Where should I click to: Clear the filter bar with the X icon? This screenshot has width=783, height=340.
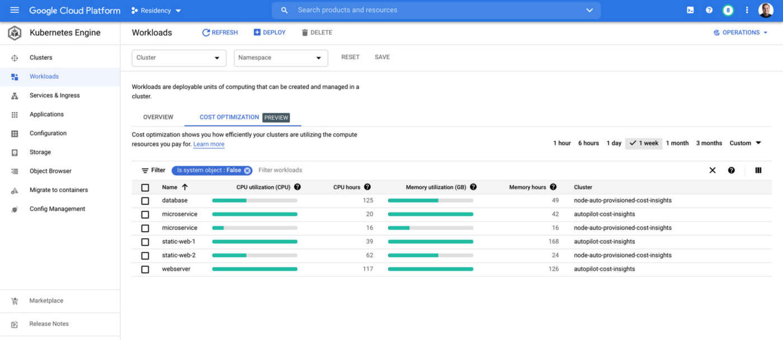click(713, 171)
